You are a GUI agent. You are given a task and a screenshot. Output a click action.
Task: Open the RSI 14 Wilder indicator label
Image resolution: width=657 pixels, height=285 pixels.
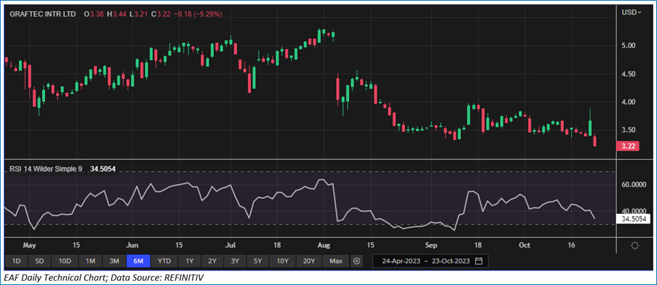46,168
